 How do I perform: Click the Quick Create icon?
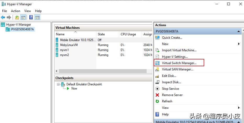(157, 38)
